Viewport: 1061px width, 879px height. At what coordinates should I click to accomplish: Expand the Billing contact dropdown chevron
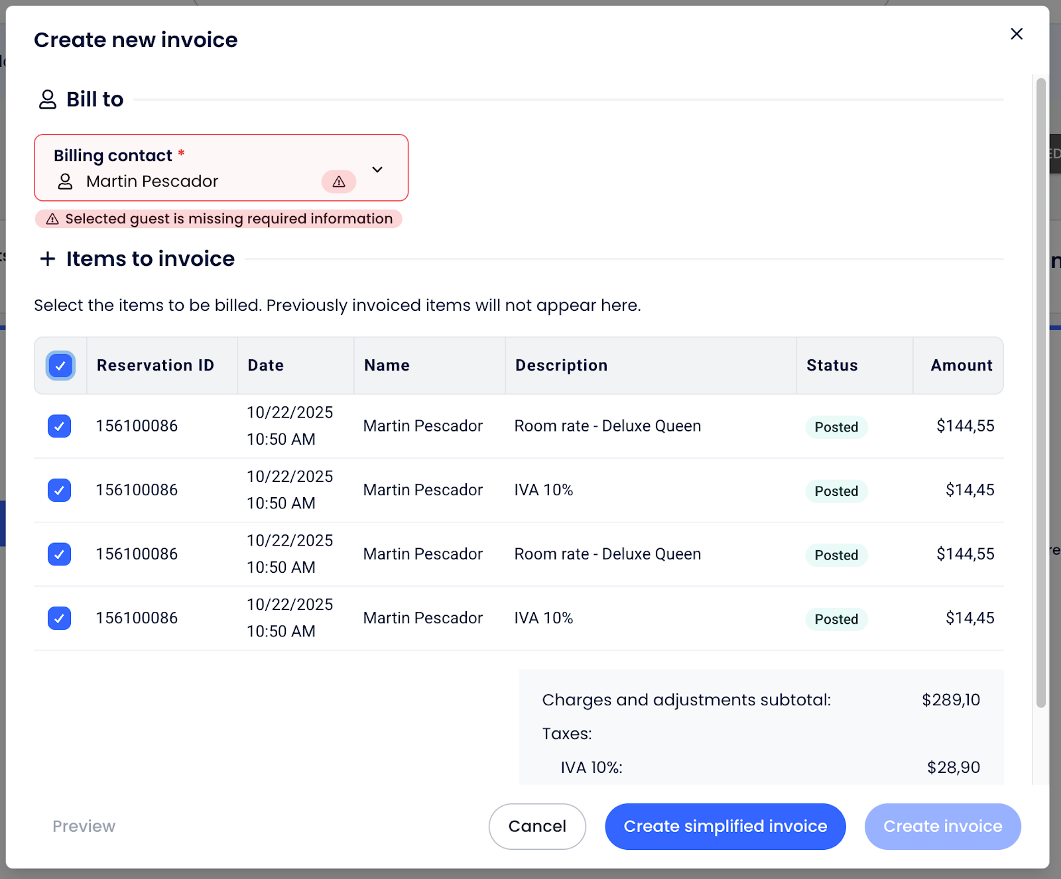(x=377, y=170)
